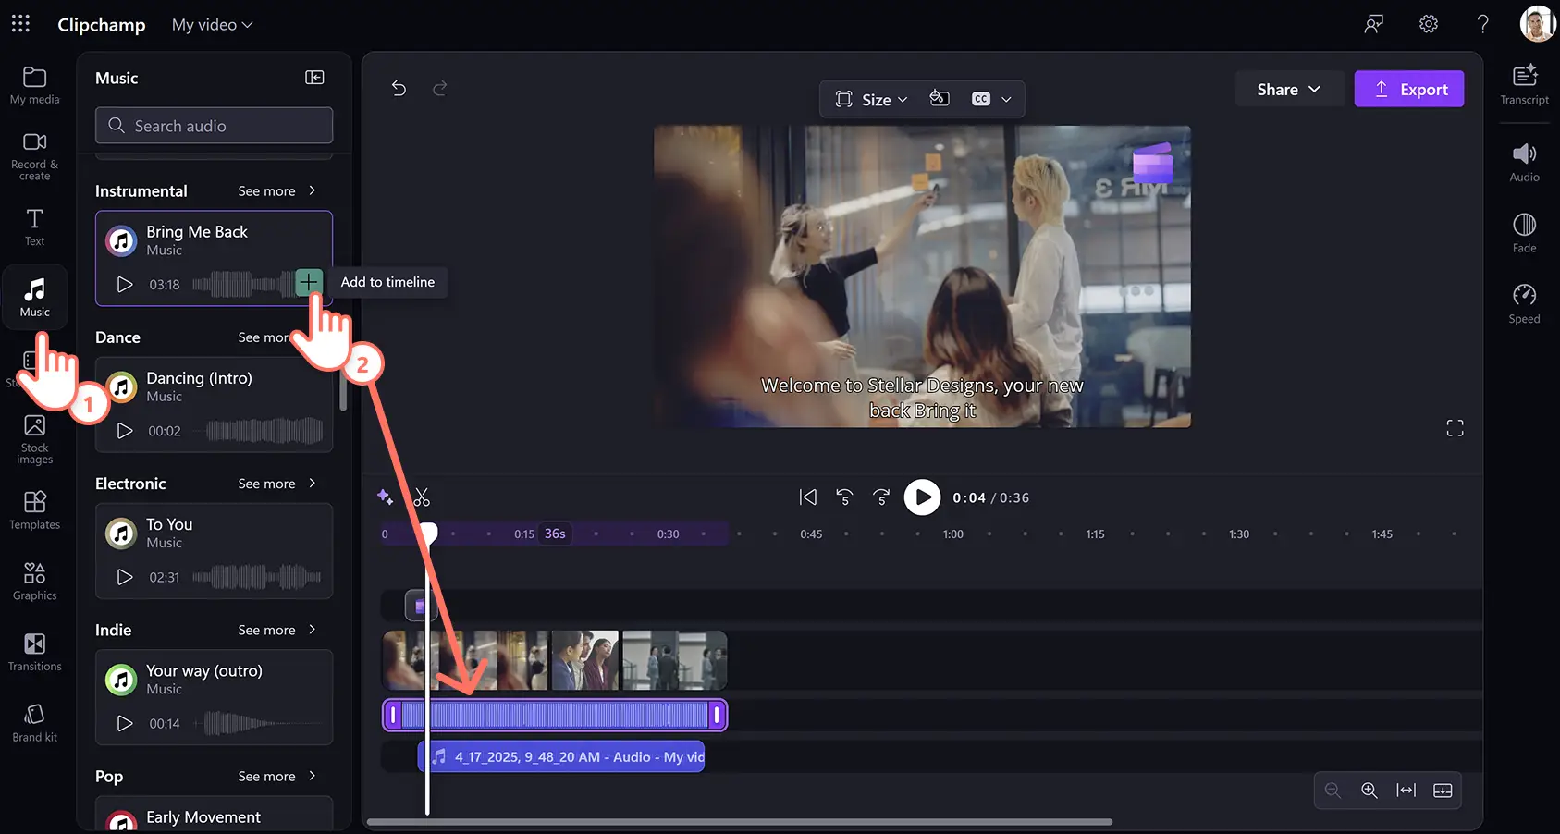Viewport: 1560px width, 834px height.
Task: Open Stock images library
Action: pos(35,439)
